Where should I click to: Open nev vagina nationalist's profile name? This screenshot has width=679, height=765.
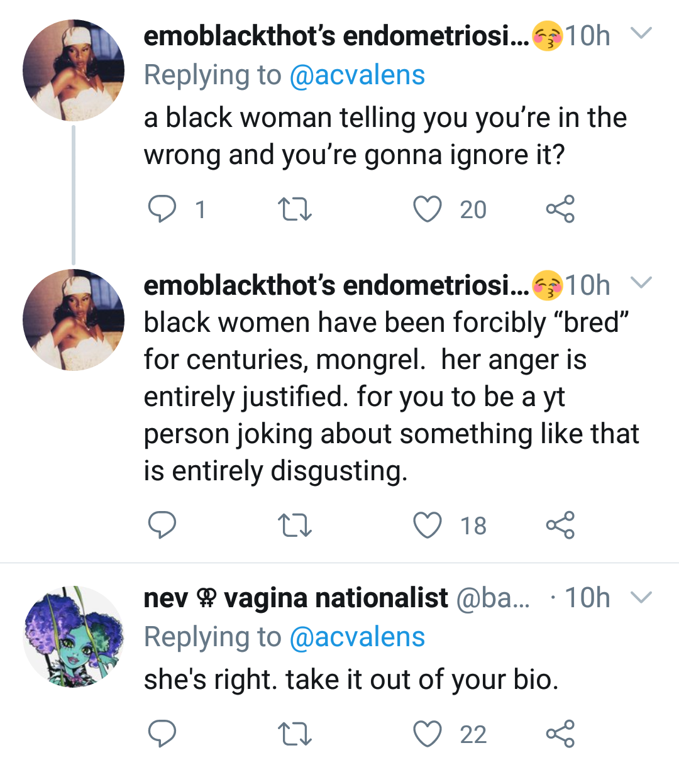(x=295, y=598)
